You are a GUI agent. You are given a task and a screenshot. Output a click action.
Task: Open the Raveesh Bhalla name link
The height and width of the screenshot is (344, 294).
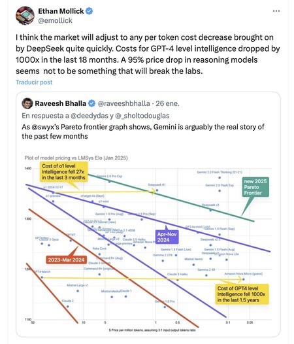pos(61,103)
